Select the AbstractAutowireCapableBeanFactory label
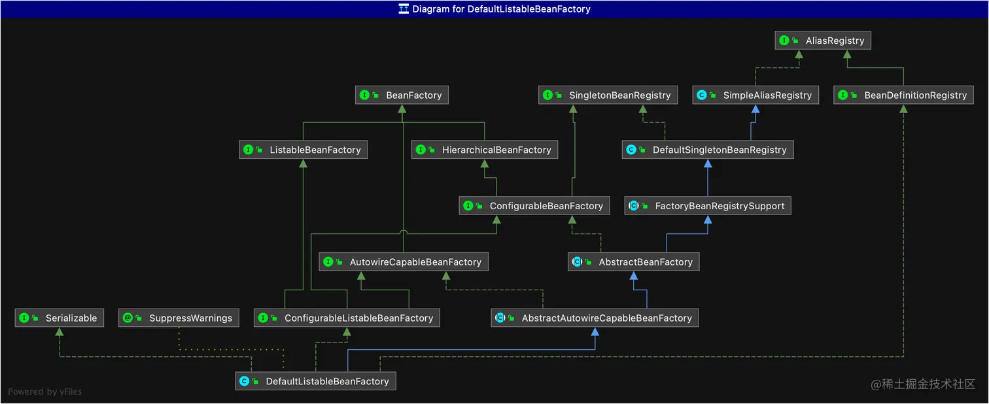Viewport: 989px width, 404px height. pos(607,318)
